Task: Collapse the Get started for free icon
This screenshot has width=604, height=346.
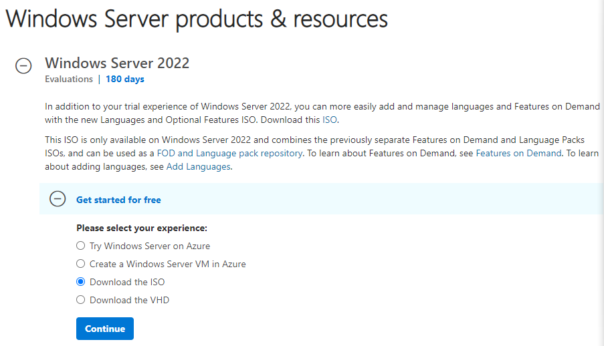Action: click(x=58, y=199)
